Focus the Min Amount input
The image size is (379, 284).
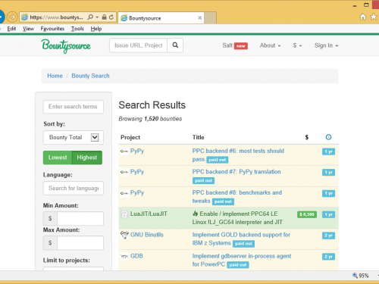pos(80,218)
